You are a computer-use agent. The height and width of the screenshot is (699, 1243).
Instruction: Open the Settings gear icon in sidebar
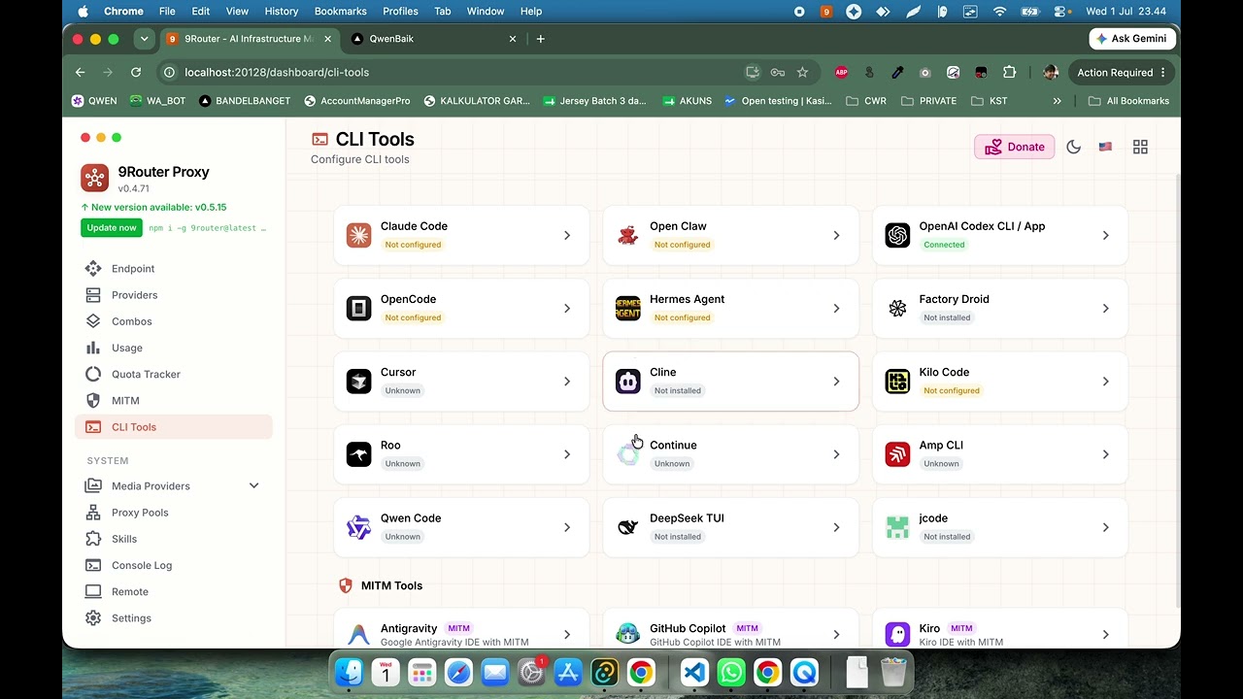93,618
